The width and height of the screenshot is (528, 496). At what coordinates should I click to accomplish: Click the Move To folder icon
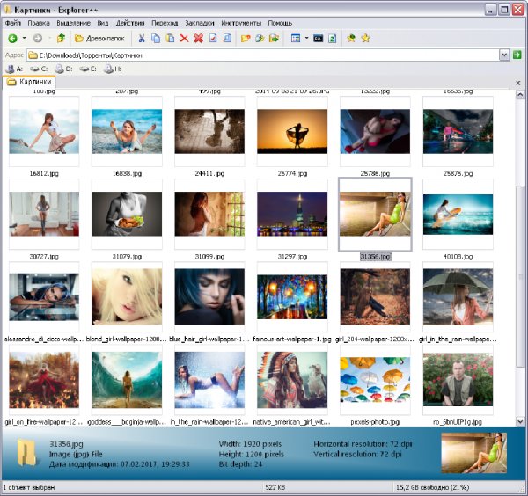click(x=274, y=39)
